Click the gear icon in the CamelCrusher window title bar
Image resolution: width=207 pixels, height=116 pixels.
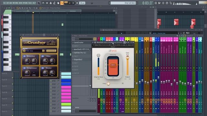(23, 35)
